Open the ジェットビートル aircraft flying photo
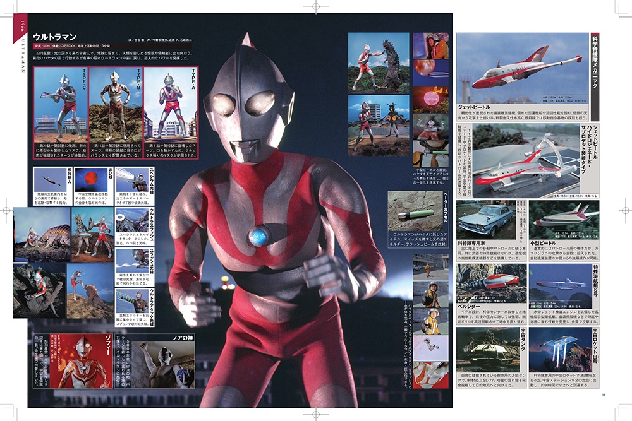632x421 pixels. 523,68
